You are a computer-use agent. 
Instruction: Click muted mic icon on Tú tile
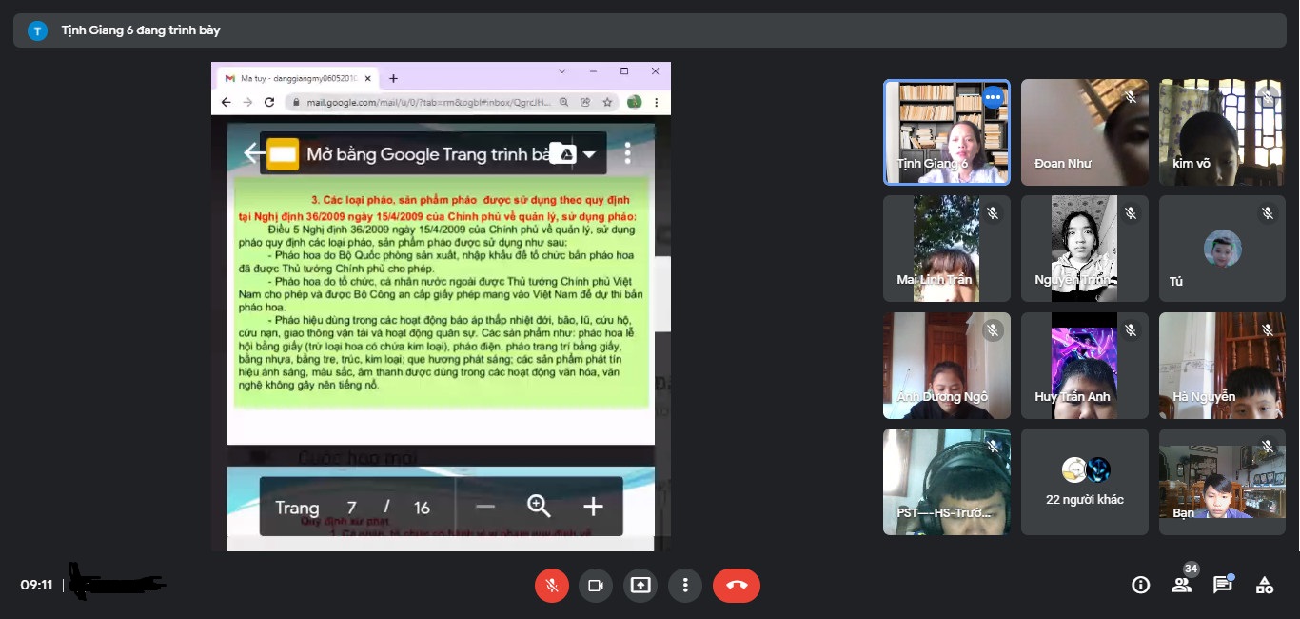[x=1268, y=213]
